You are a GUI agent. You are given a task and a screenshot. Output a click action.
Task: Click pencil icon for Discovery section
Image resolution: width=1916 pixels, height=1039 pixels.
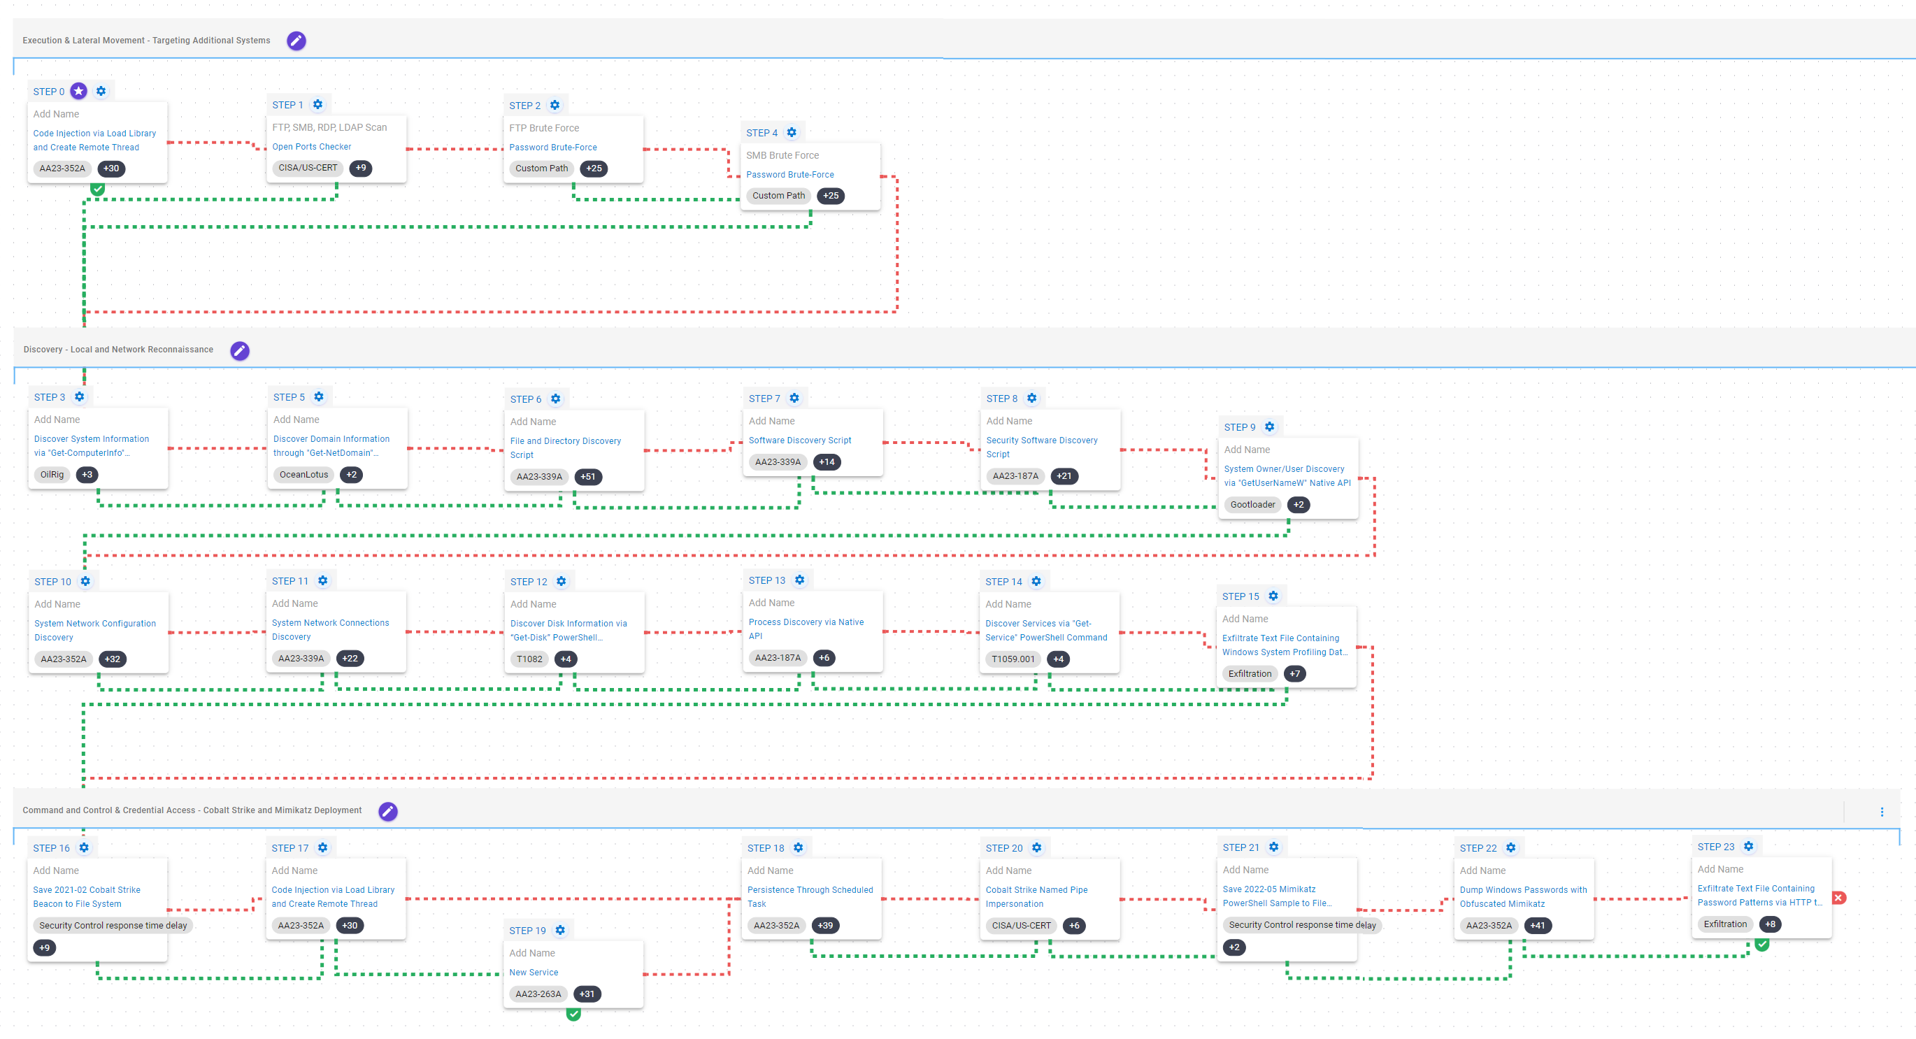[239, 350]
